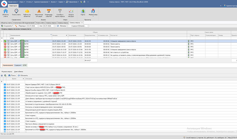Switch to the Дамп обмена tab
Image resolution: width=237 pixels, height=139 pixels.
tap(19, 72)
